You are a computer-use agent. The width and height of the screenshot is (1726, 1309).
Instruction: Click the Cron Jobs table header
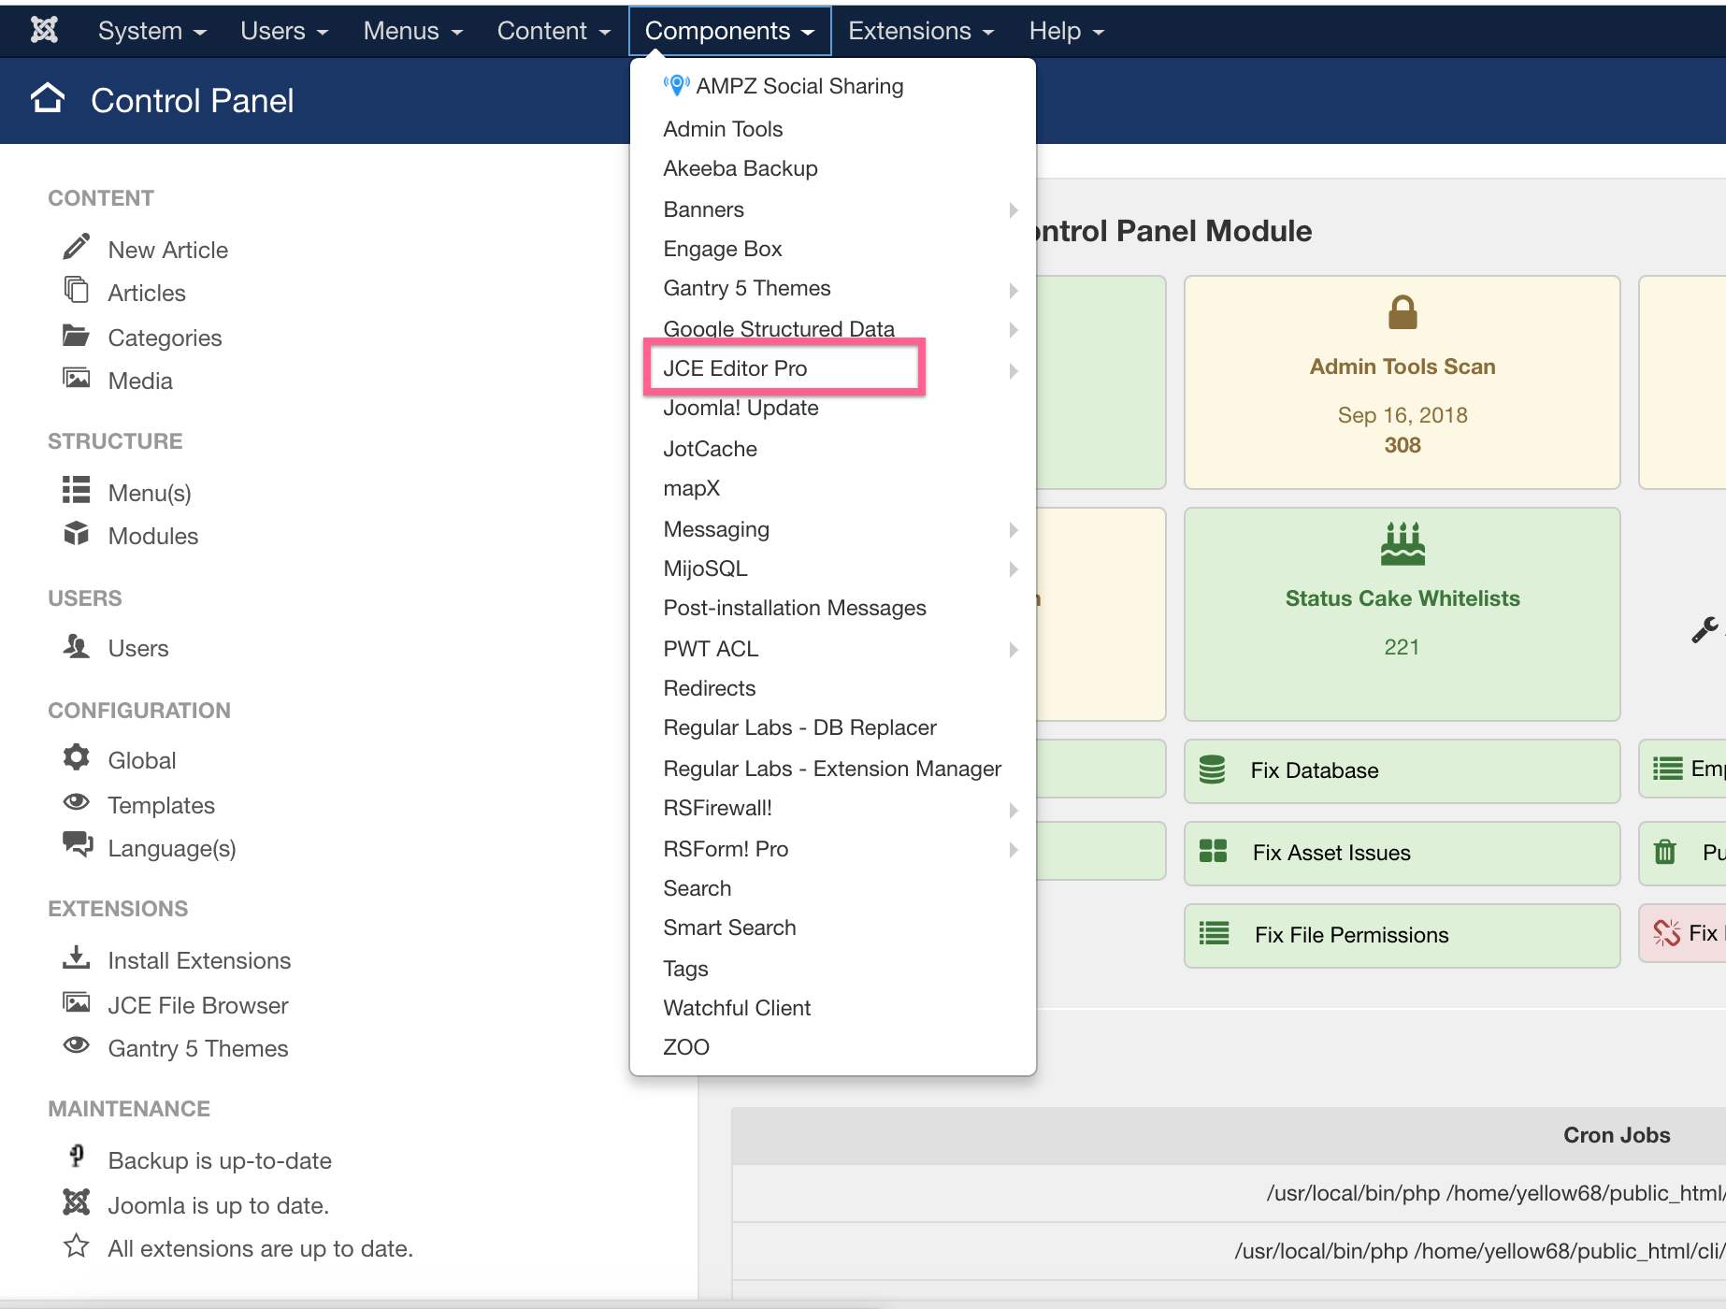(1229, 1135)
